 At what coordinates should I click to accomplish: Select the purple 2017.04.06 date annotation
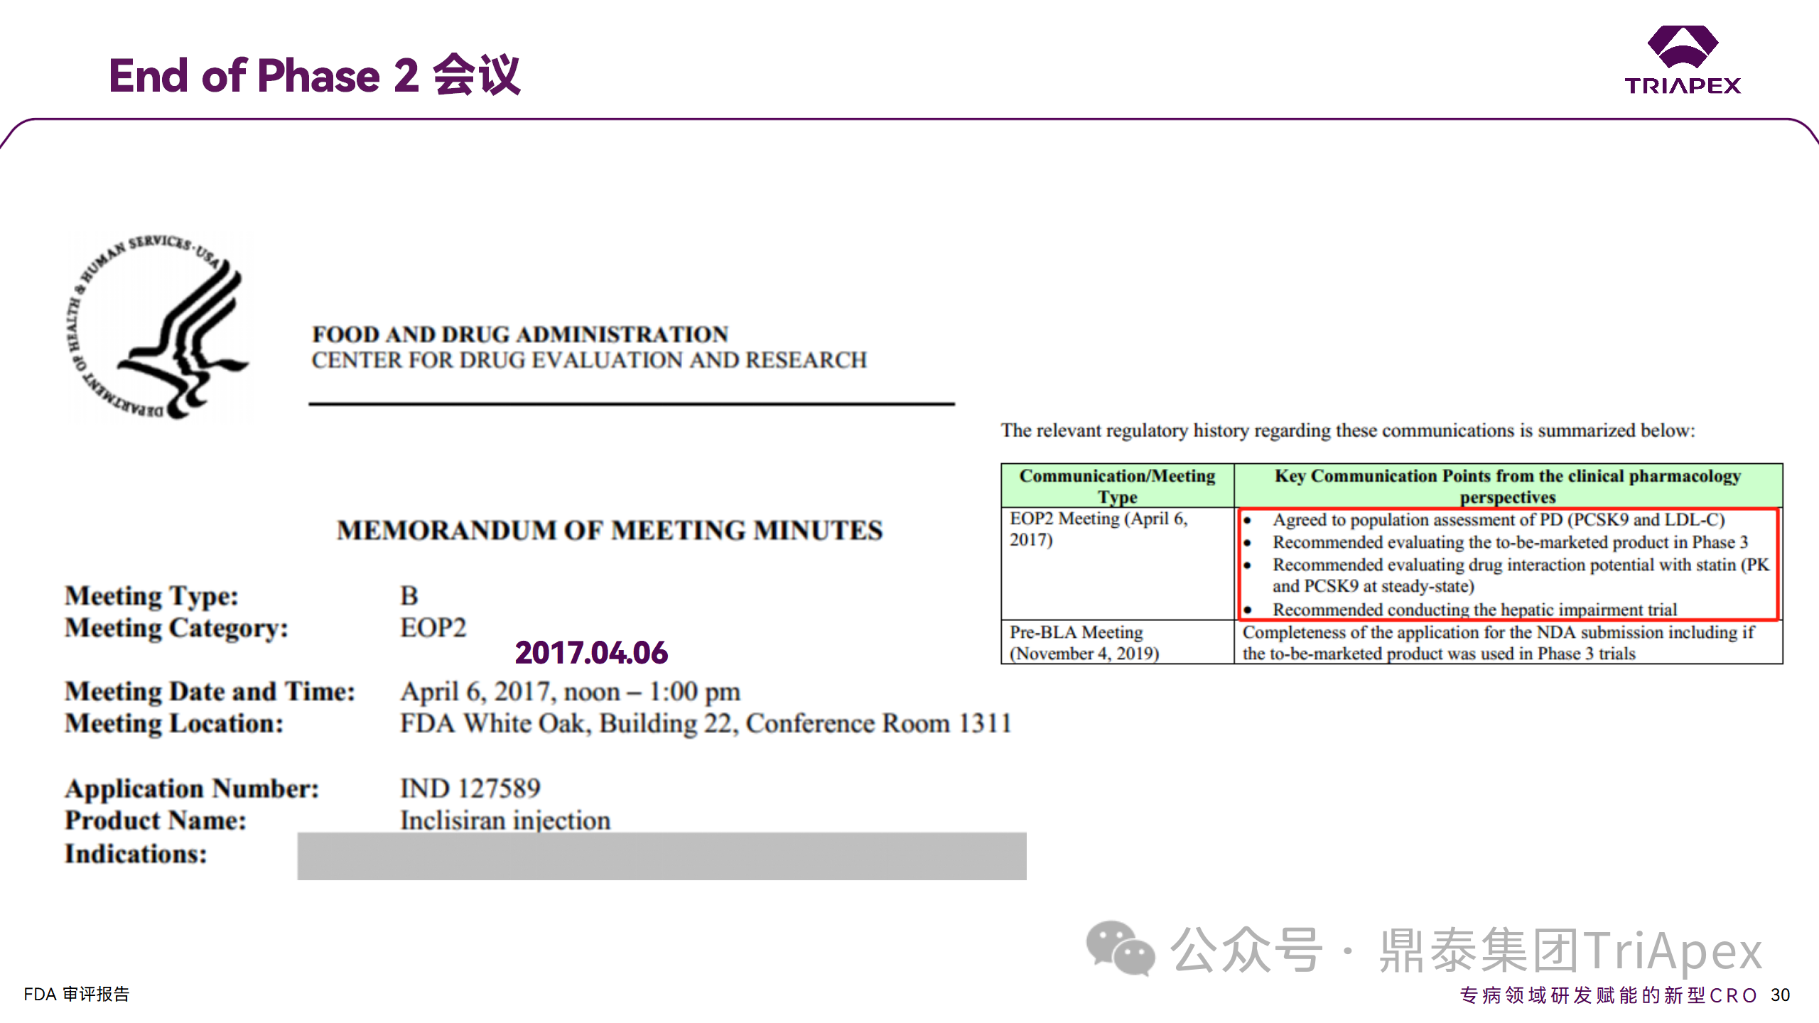(x=590, y=653)
